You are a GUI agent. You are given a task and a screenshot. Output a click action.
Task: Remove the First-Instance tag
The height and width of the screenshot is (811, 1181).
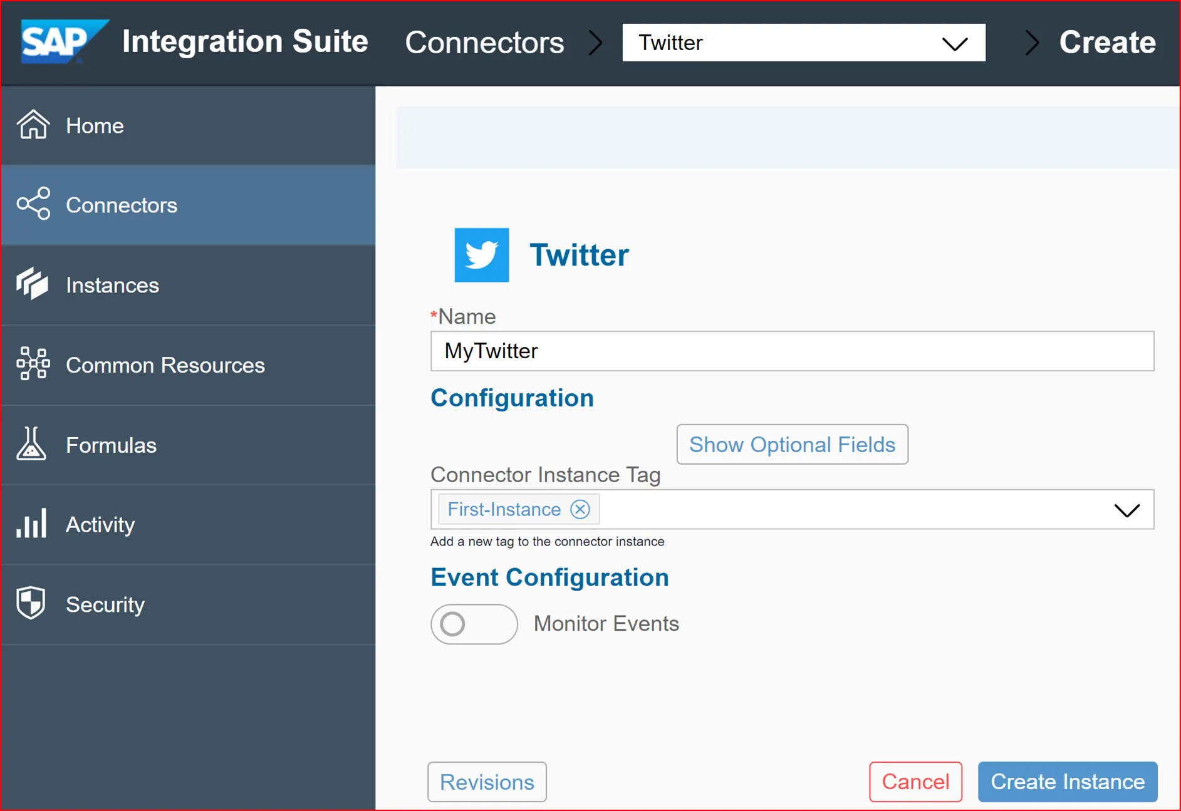580,509
